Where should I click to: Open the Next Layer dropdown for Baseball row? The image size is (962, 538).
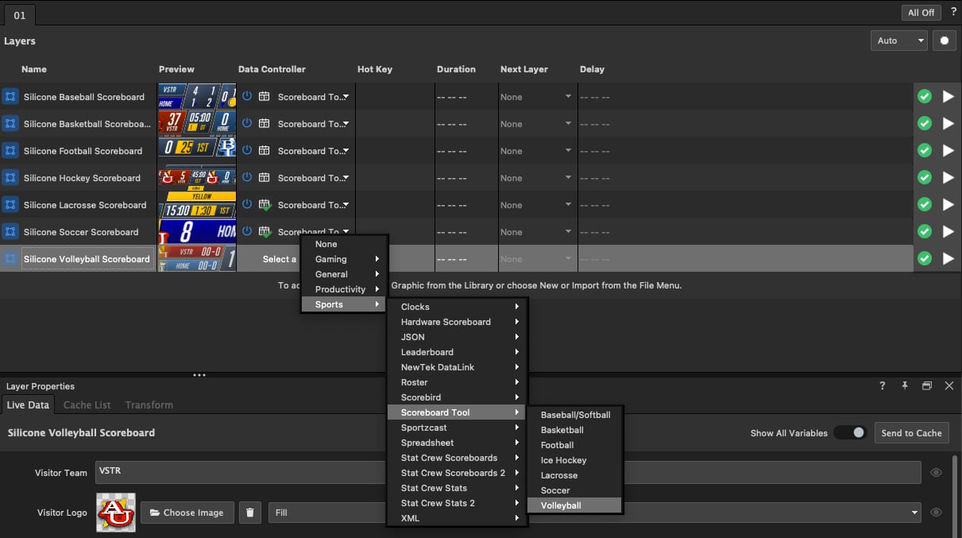[x=535, y=97]
